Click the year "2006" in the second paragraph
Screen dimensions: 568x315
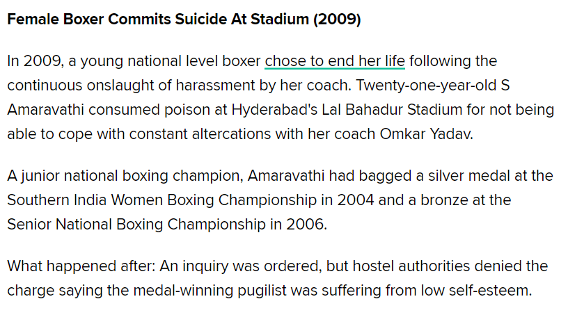coord(306,225)
